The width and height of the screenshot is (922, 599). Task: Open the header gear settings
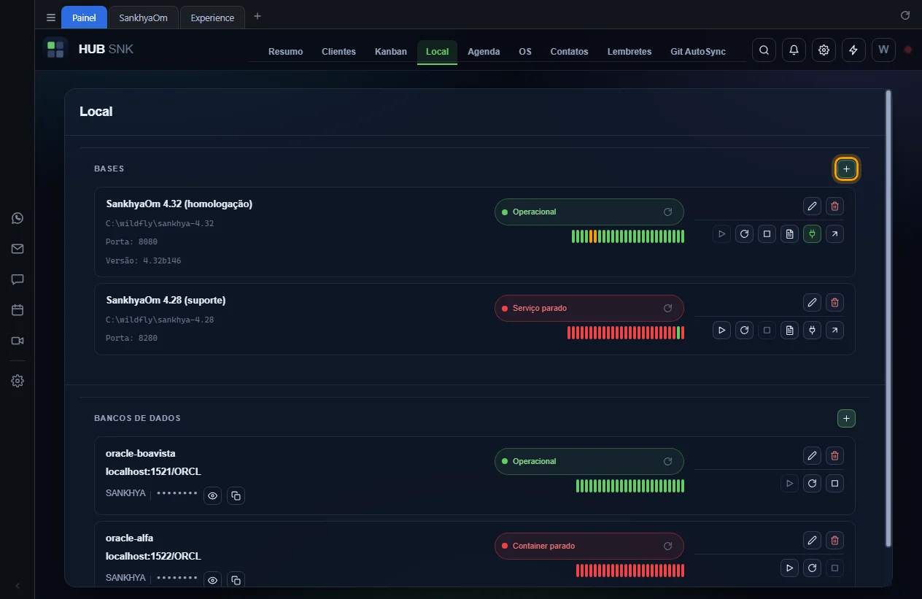point(824,50)
